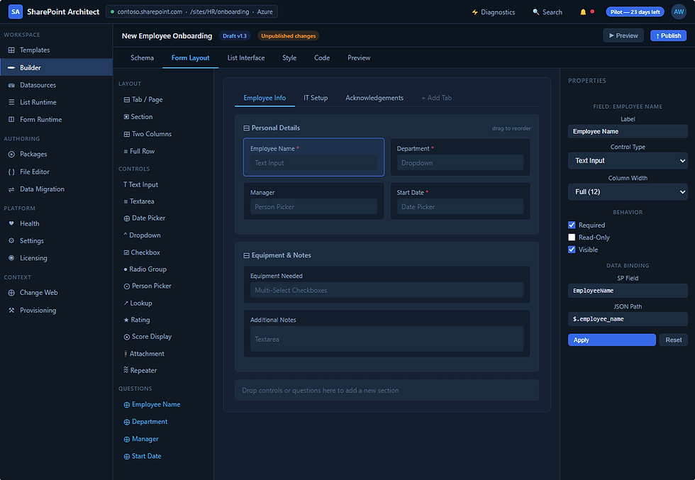Open Diagnostics
Viewport: 695px width, 480px height.
(x=494, y=12)
